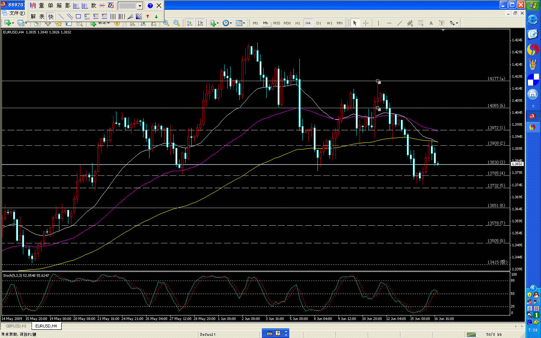Open the profiles dropdown button

point(22,23)
